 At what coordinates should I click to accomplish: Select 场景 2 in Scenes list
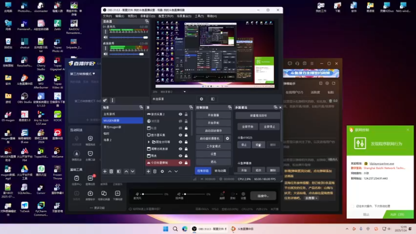pos(123,140)
